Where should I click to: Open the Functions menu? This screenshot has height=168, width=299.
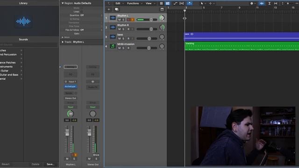pyautogui.click(x=133, y=3)
